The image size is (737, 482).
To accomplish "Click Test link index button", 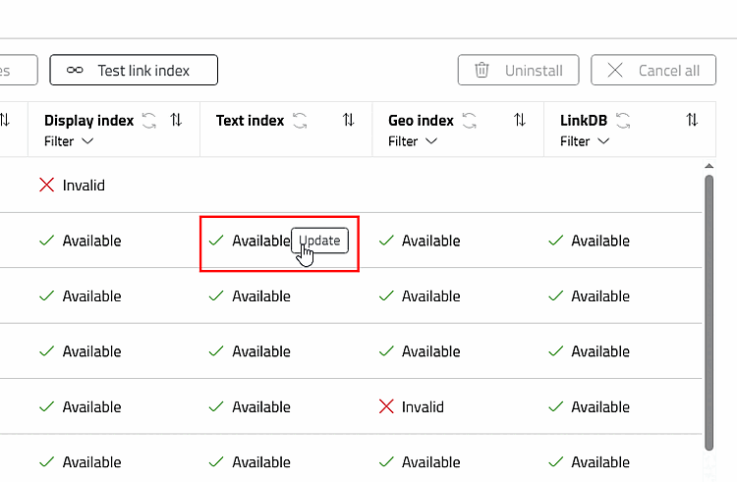I will click(x=134, y=71).
